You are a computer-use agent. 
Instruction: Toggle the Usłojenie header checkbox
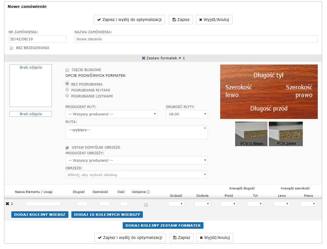(x=148, y=192)
